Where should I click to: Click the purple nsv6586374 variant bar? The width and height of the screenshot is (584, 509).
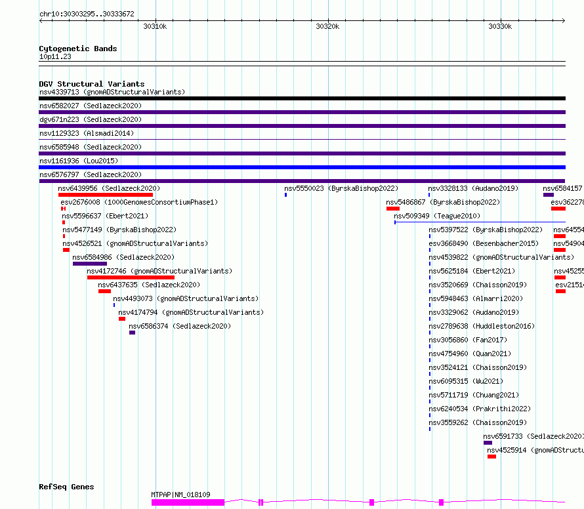coord(132,333)
